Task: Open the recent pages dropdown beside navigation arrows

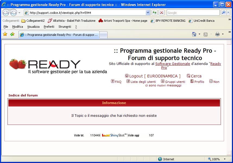Action: pos(19,12)
